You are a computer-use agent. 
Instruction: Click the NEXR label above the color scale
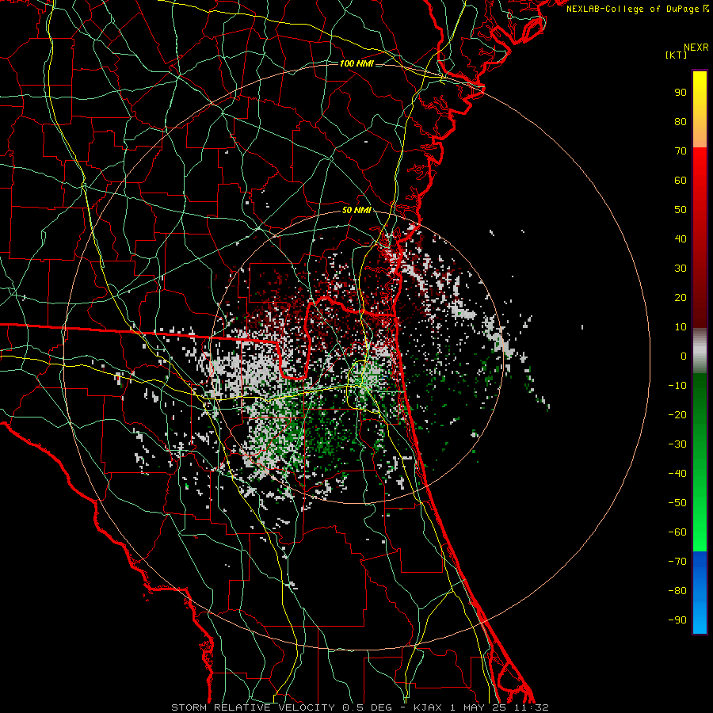[x=696, y=48]
